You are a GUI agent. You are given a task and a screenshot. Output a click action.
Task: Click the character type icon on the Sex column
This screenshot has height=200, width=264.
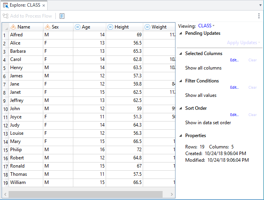pos(47,27)
